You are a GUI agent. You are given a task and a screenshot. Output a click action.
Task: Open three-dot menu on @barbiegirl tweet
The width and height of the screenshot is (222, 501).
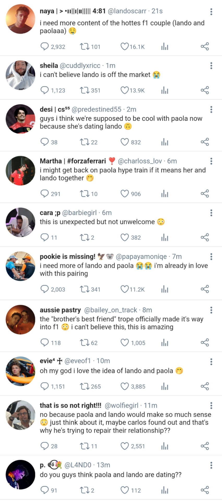tap(211, 213)
